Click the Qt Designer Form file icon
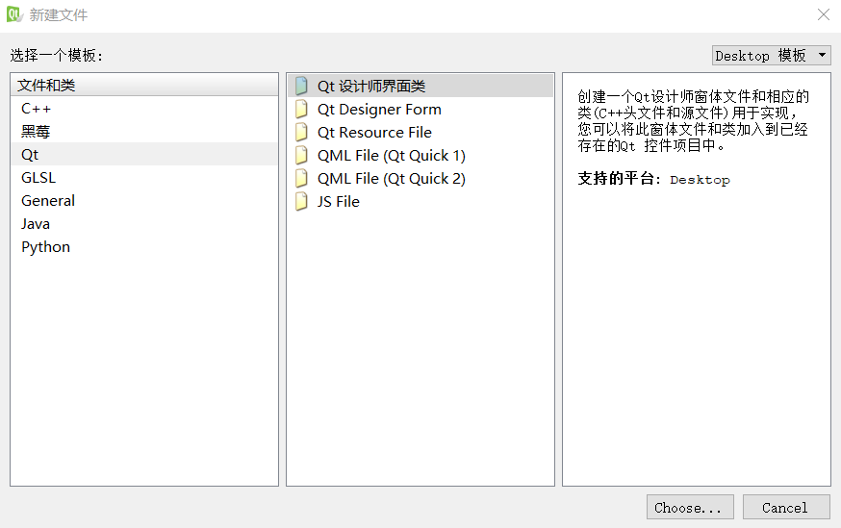Image resolution: width=841 pixels, height=528 pixels. 302,109
